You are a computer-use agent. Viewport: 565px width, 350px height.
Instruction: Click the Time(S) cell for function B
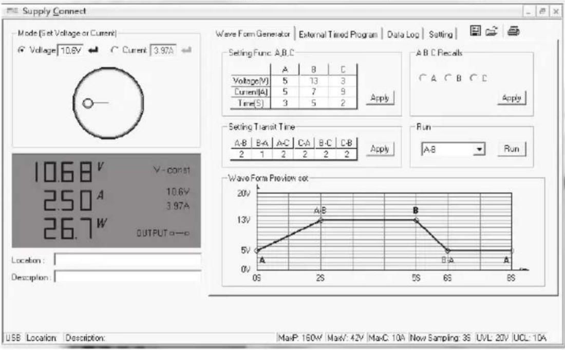click(313, 103)
